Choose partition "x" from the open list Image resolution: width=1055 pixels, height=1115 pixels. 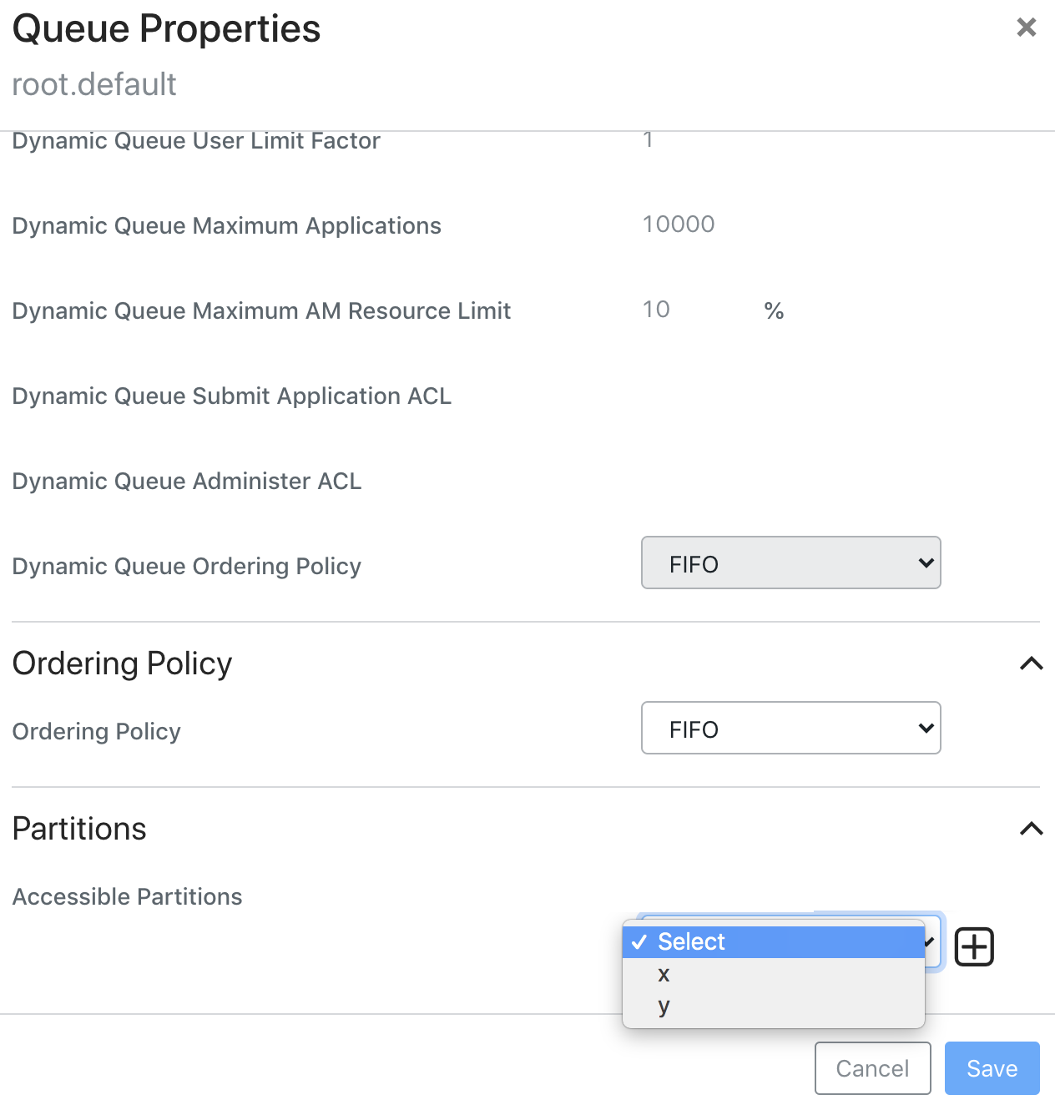tap(664, 974)
